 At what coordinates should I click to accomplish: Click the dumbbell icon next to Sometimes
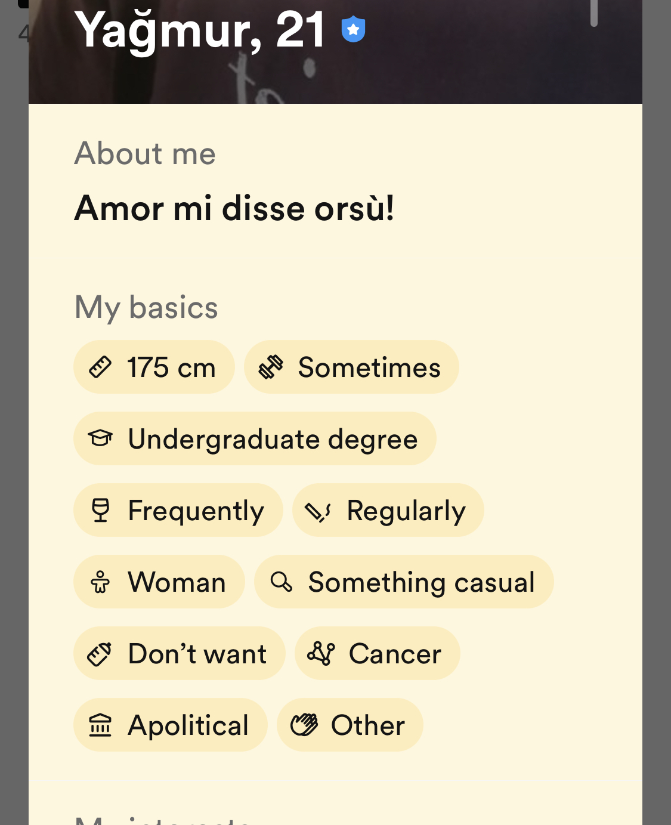[x=271, y=367]
